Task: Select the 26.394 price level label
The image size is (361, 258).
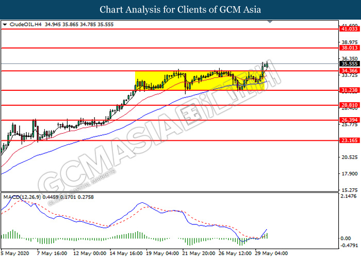Action: tap(350, 120)
